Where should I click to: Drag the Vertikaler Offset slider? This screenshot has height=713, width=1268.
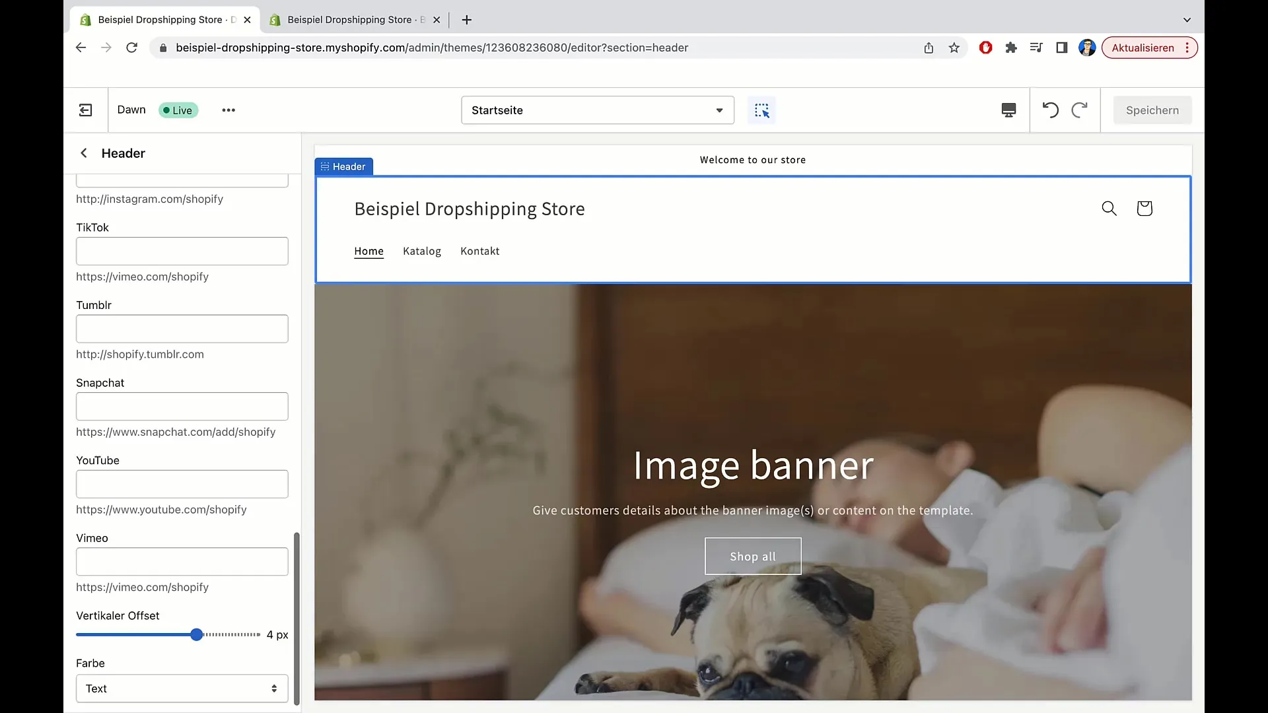click(195, 634)
